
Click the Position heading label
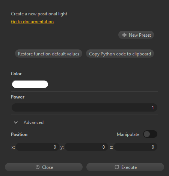click(19, 134)
